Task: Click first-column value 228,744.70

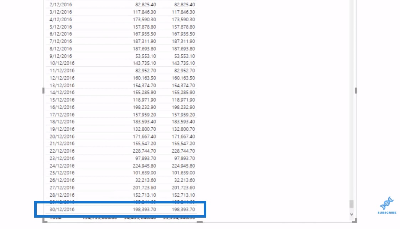Action: point(144,151)
